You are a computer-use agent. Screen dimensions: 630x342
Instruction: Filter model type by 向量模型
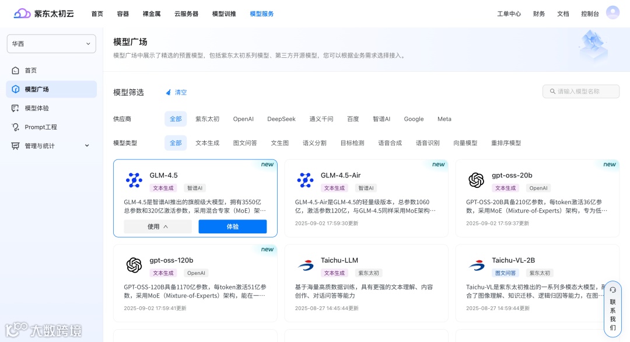click(466, 143)
